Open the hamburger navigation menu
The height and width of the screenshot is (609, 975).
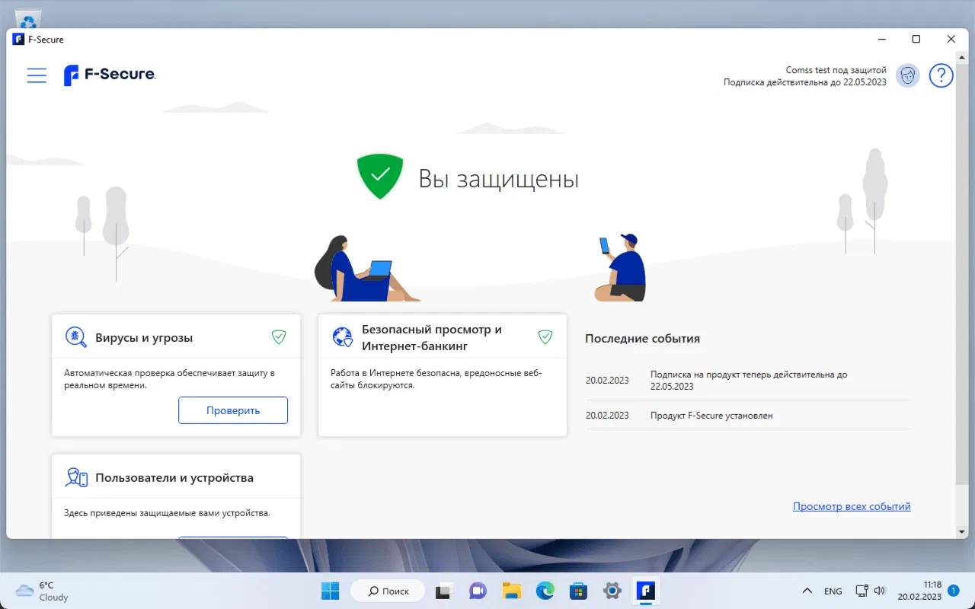click(37, 75)
